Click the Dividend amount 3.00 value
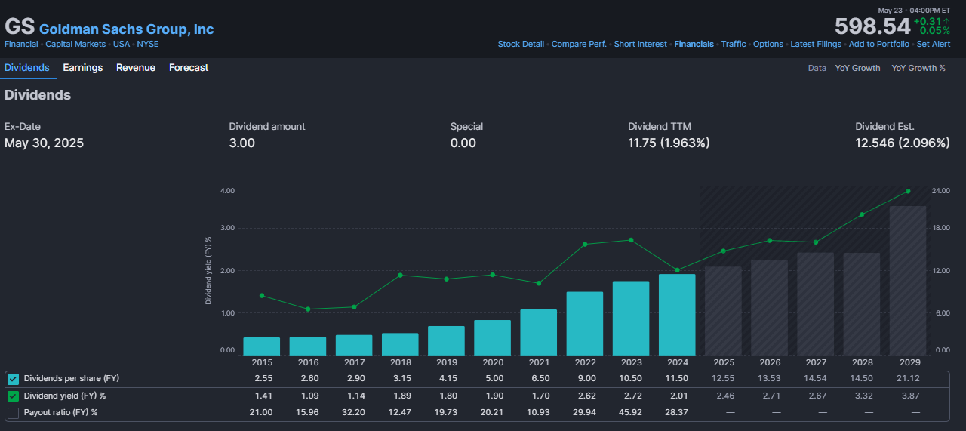The height and width of the screenshot is (431, 966). (x=242, y=143)
